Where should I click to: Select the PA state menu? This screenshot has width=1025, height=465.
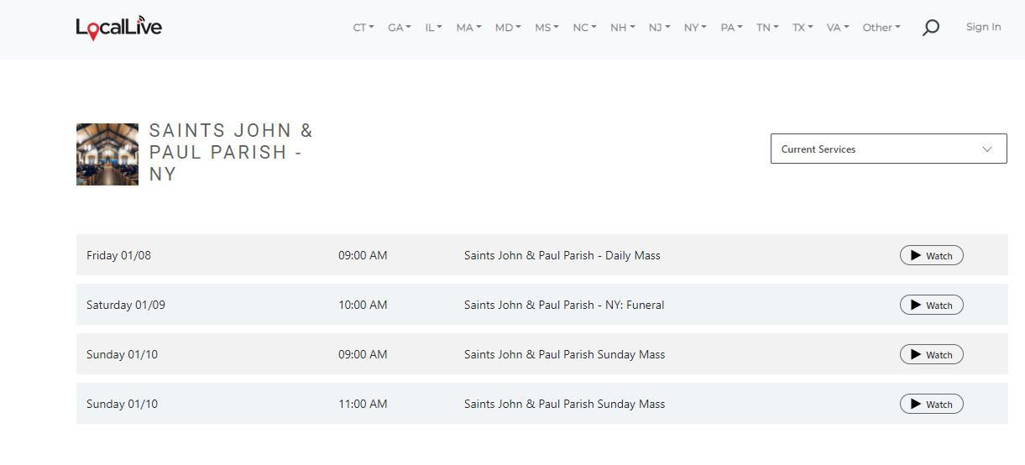(731, 27)
